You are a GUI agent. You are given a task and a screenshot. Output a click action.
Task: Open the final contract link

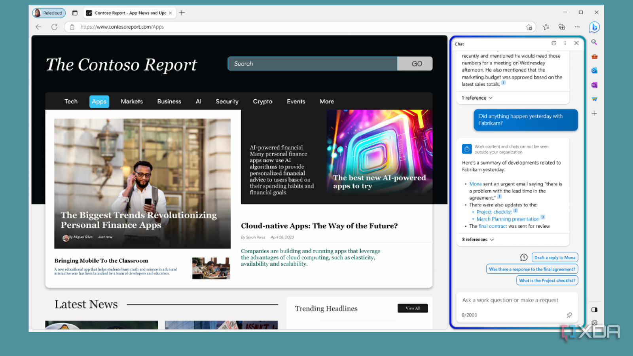pyautogui.click(x=493, y=226)
